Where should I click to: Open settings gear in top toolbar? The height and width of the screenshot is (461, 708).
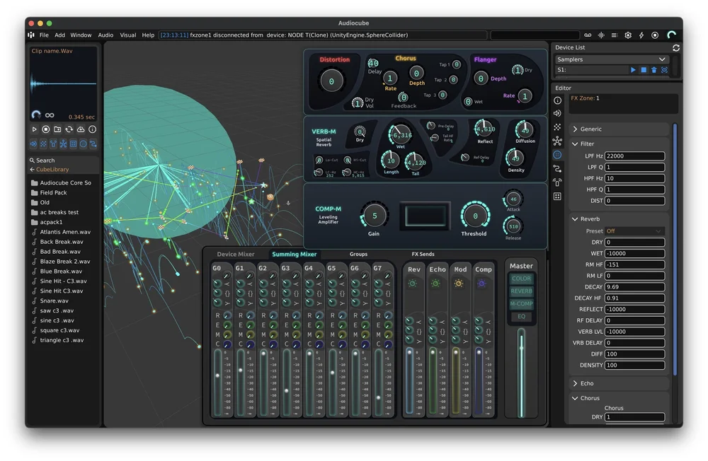tap(628, 35)
